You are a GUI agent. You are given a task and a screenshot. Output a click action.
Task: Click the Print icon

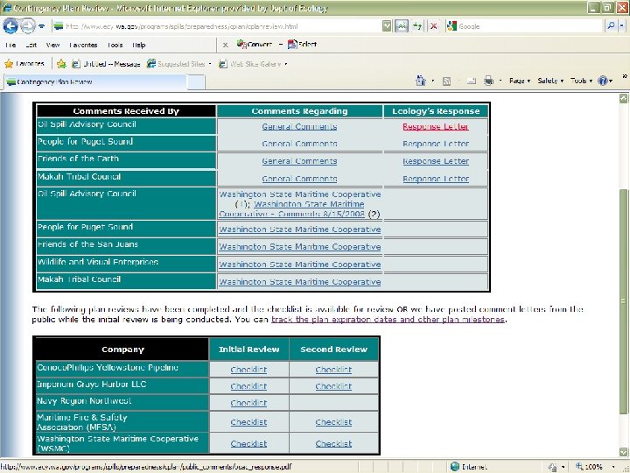[x=488, y=81]
